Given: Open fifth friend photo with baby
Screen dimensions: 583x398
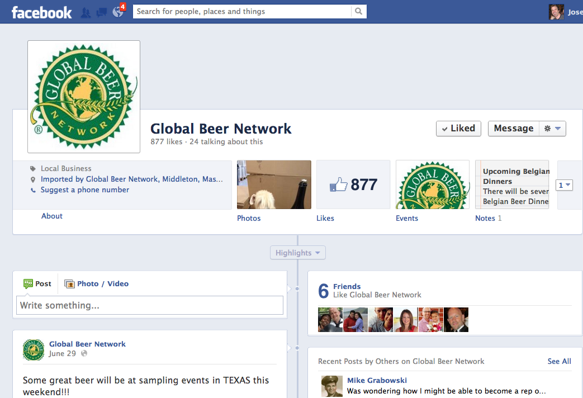Looking at the screenshot, I should coord(431,320).
